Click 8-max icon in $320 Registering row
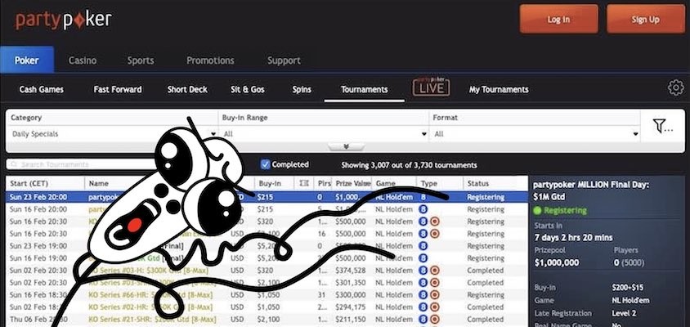690x327 pixels. [x=423, y=222]
